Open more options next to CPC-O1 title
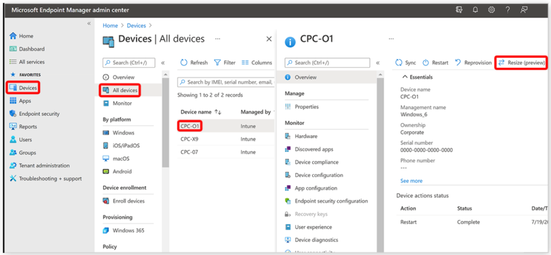The image size is (551, 255). coord(391,39)
